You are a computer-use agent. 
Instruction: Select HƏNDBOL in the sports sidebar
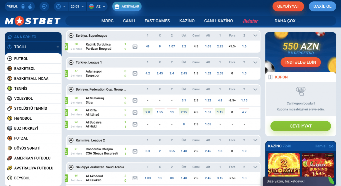point(33,118)
